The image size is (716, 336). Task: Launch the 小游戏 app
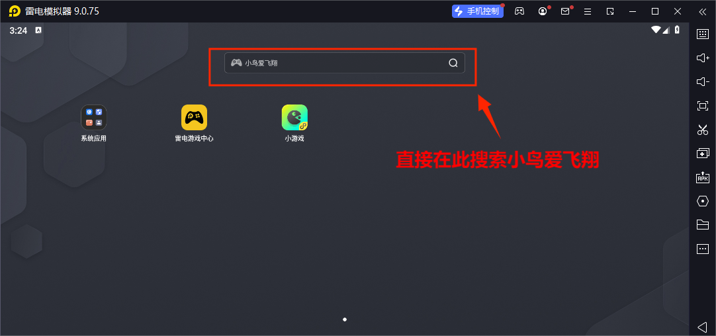(294, 118)
